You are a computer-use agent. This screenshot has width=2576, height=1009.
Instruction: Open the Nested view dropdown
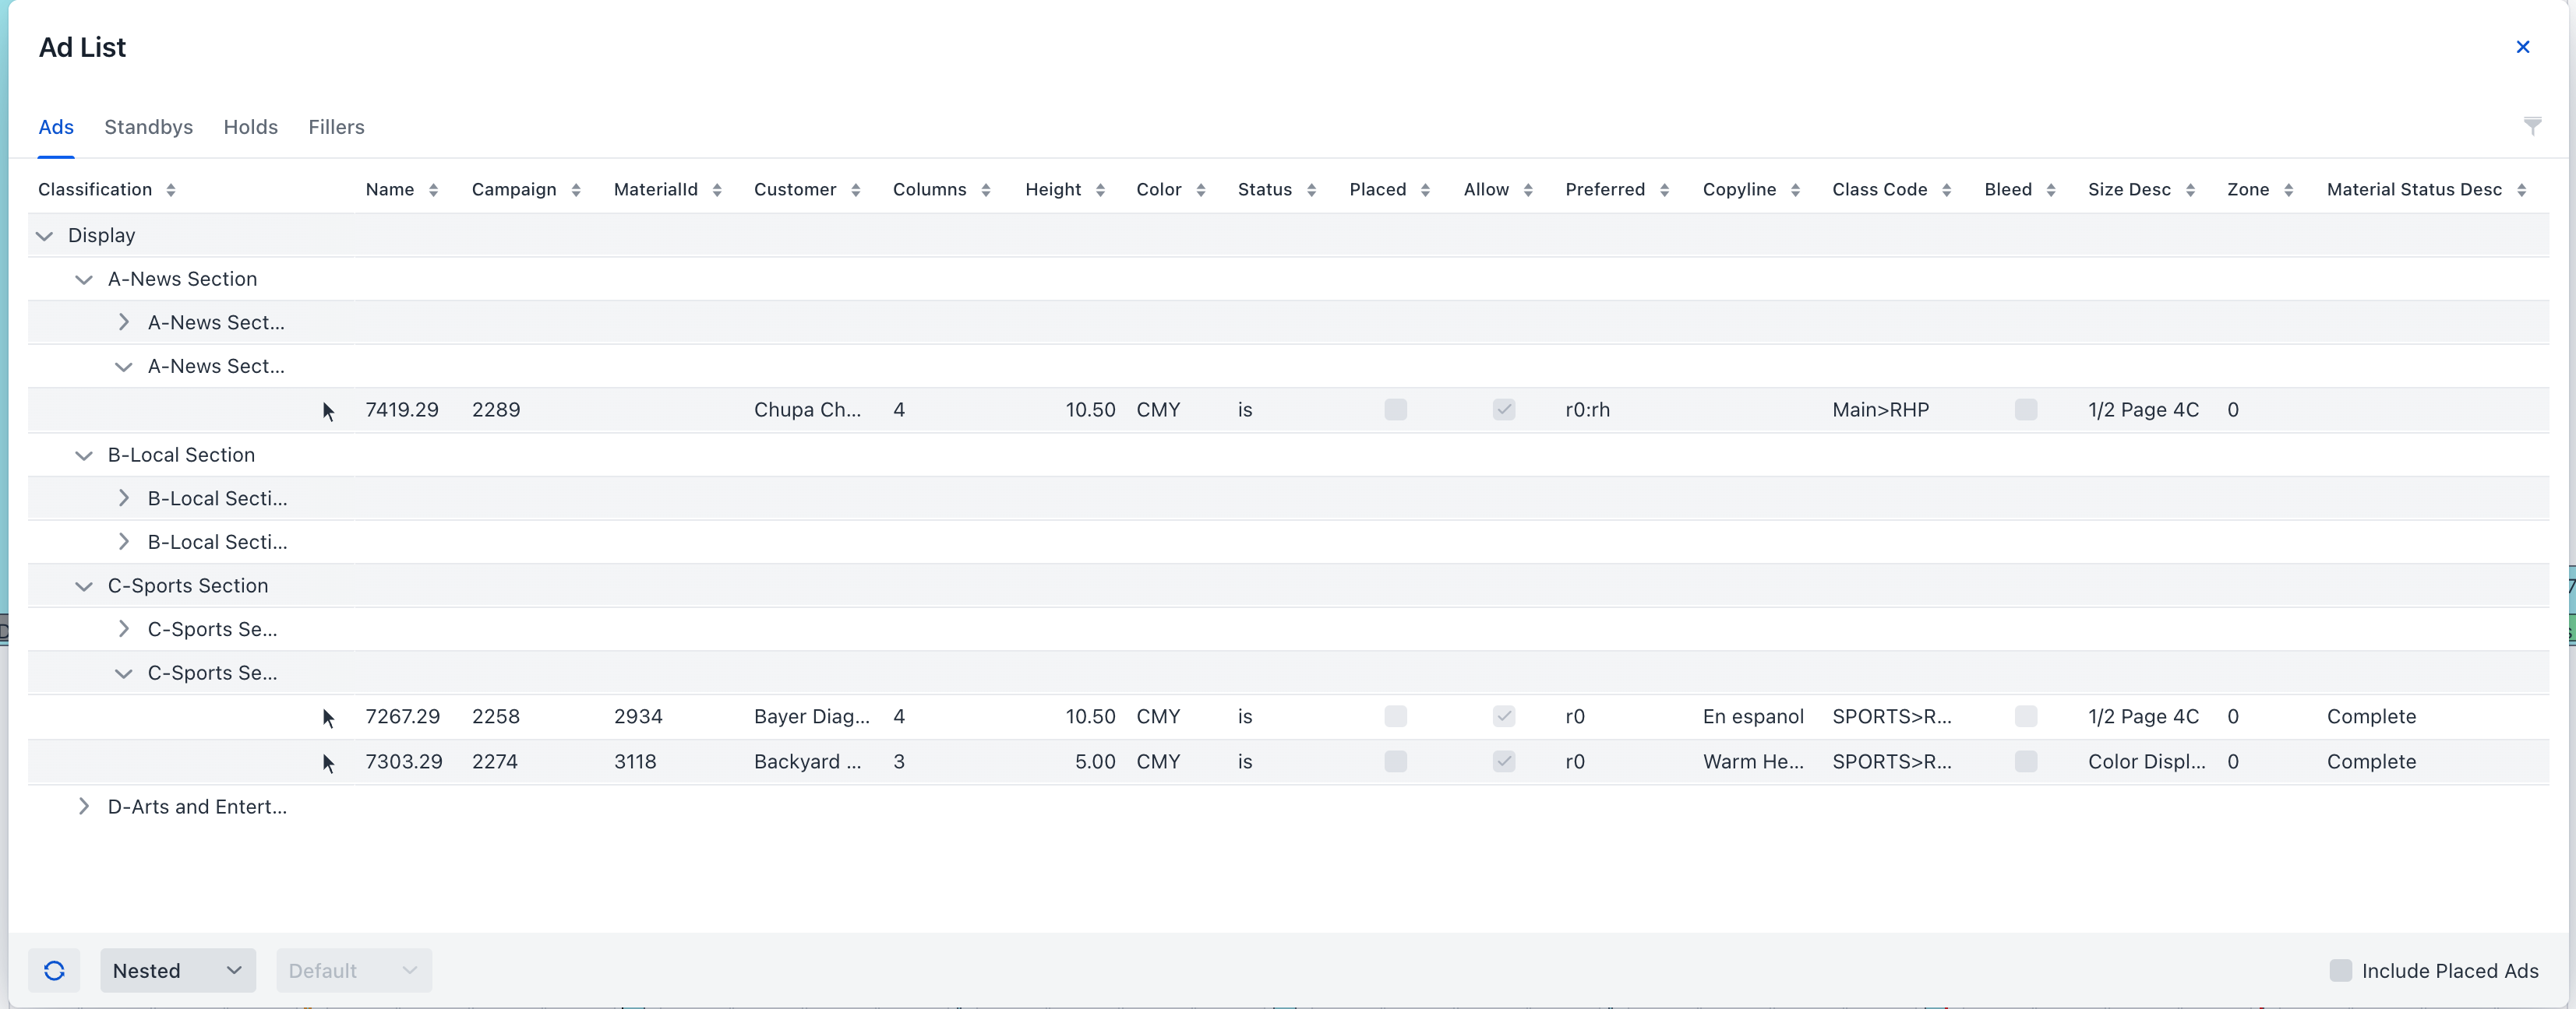178,970
